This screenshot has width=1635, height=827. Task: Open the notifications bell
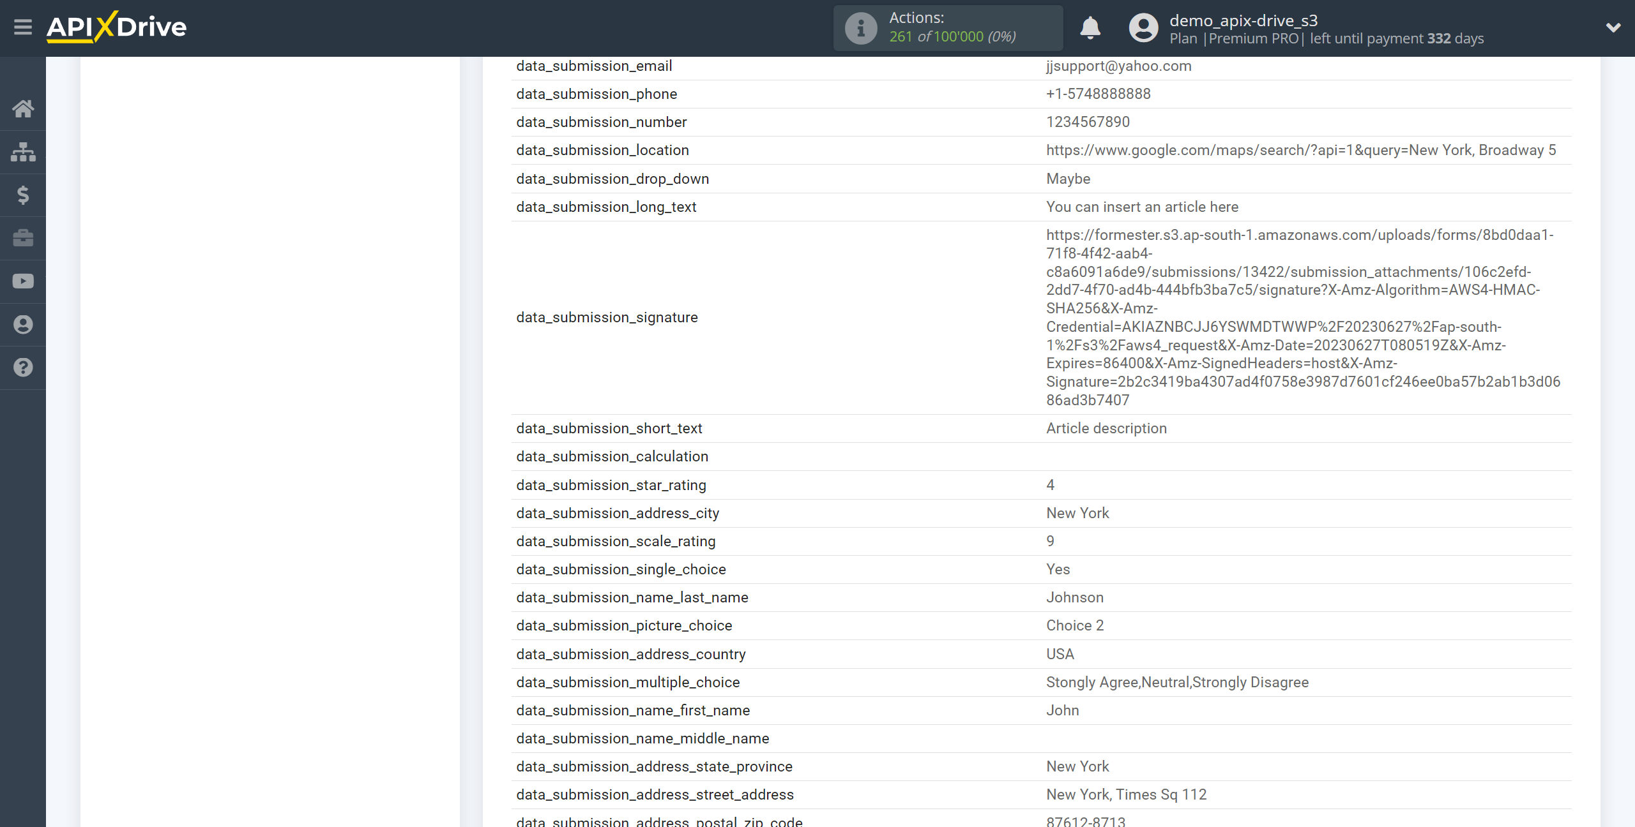click(1090, 28)
